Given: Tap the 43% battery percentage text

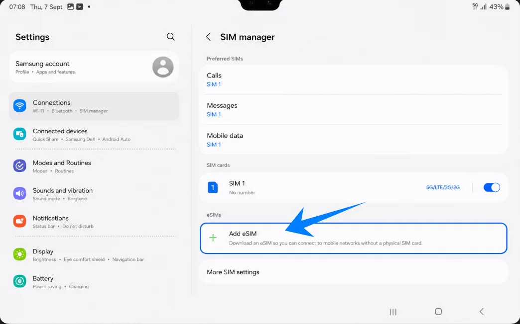Looking at the screenshot, I should pos(496,7).
